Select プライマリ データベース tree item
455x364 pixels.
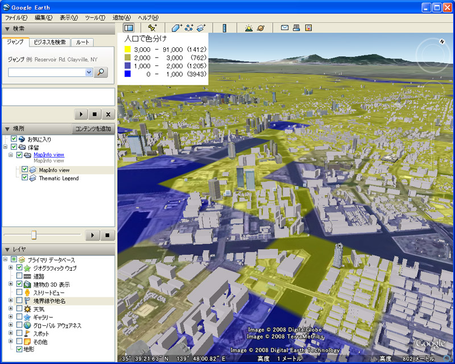51,260
